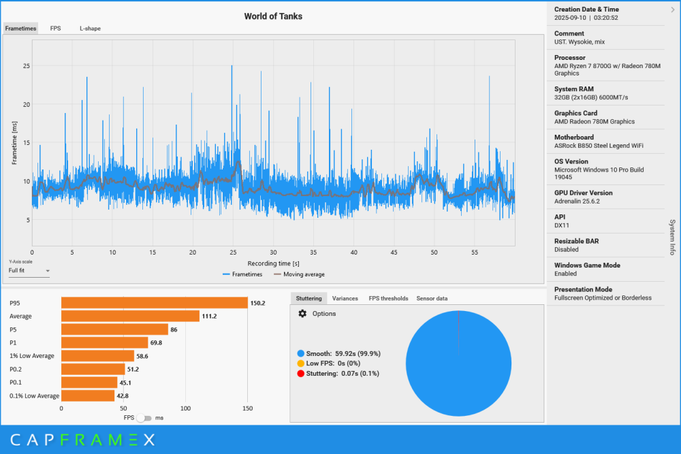Click the Moving average legend marker
The height and width of the screenshot is (454, 681).
[277, 274]
